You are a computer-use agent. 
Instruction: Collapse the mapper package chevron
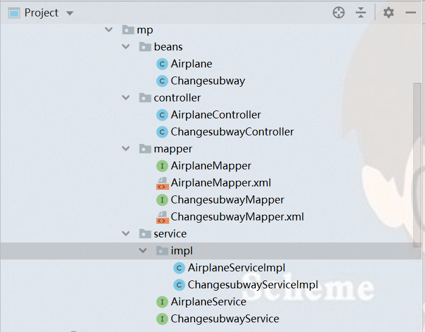126,148
